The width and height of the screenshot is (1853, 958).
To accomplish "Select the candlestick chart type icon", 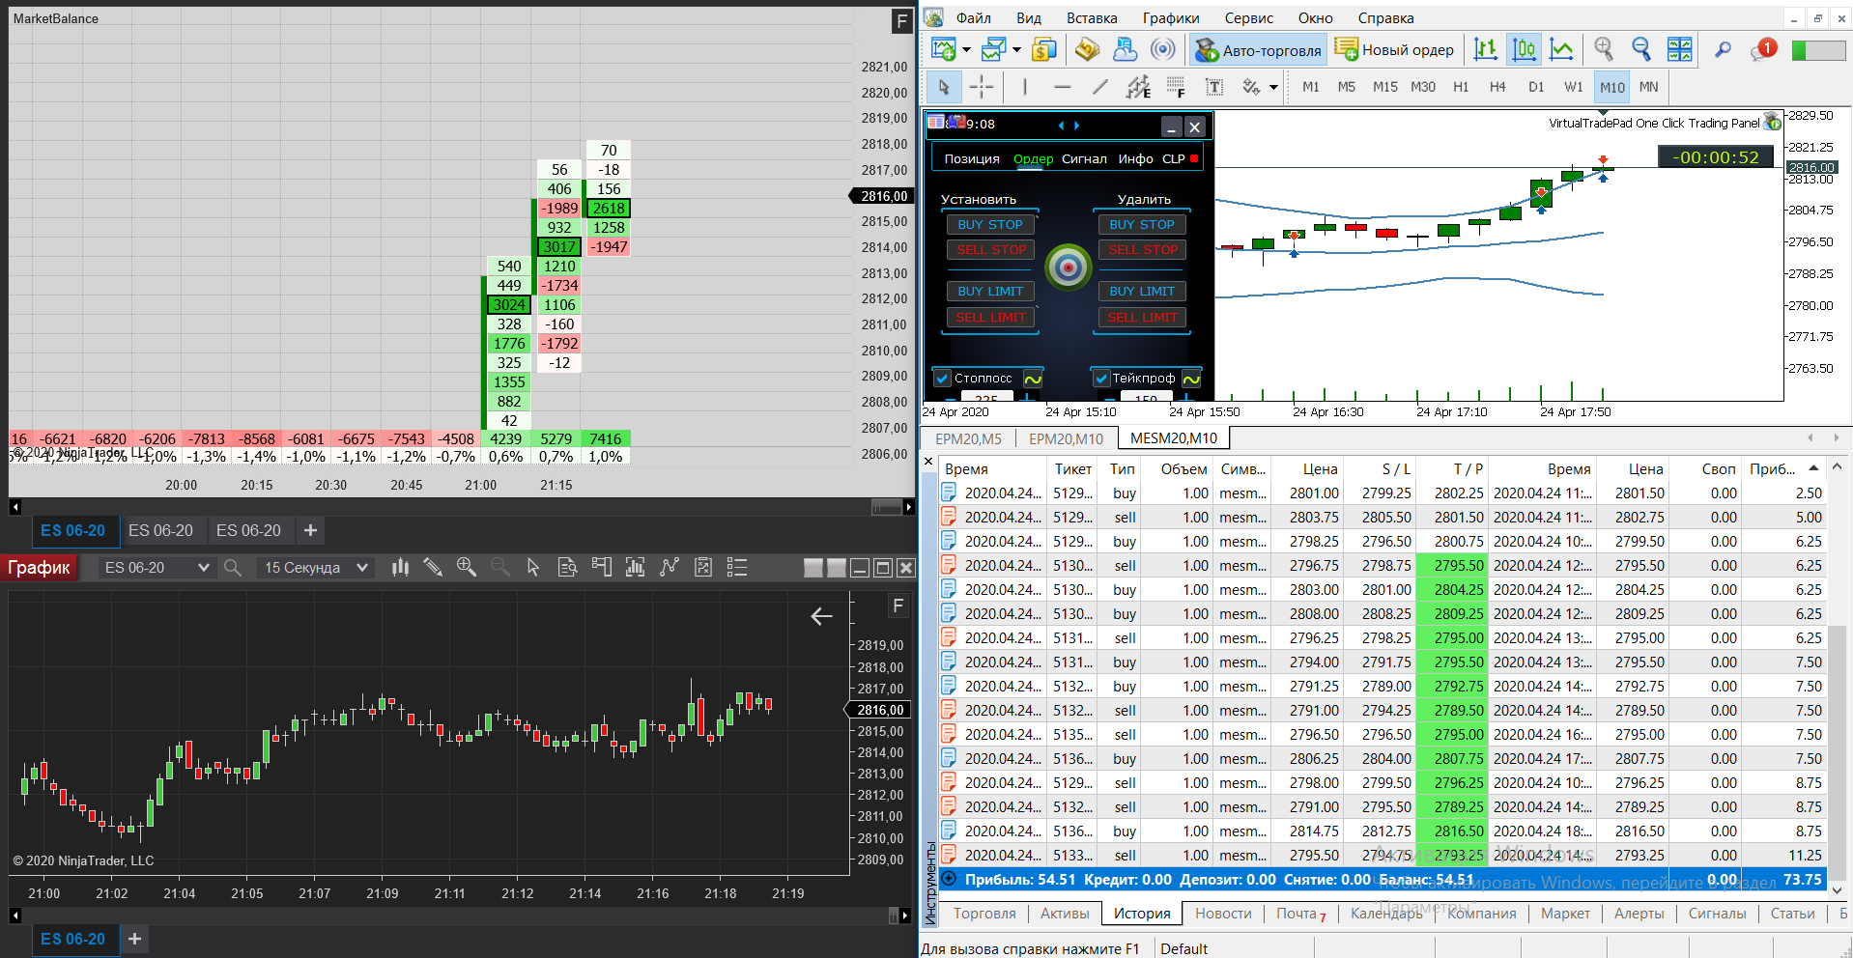I will pos(1525,49).
